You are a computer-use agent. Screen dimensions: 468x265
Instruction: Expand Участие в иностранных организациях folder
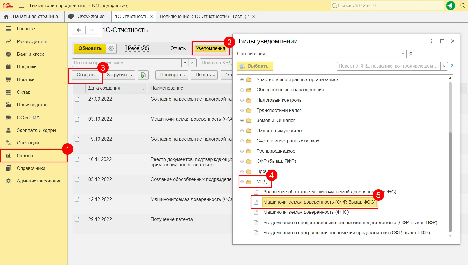[242, 80]
